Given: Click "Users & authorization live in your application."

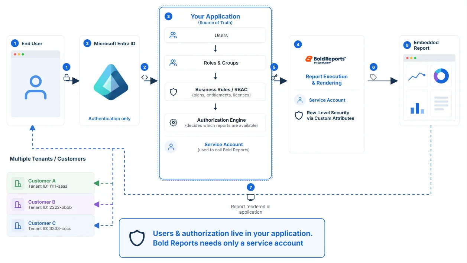Looking at the screenshot, I should coord(233,233).
